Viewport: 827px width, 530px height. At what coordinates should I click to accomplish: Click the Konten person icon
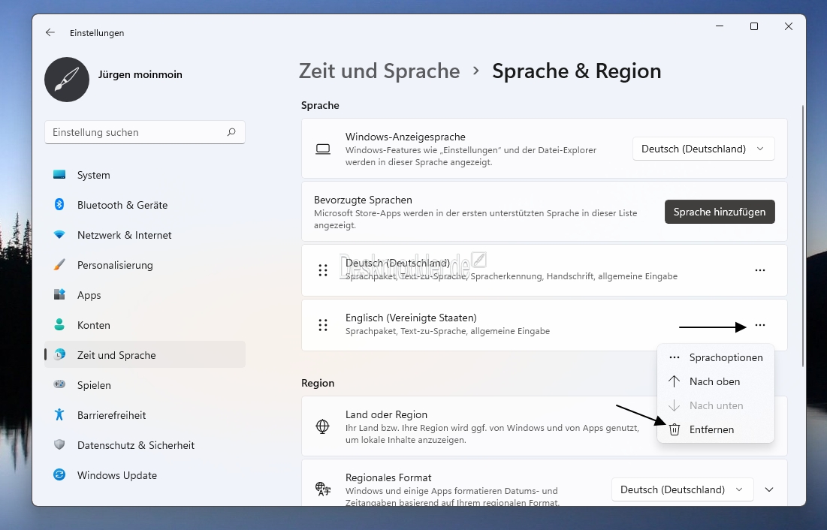(x=59, y=325)
